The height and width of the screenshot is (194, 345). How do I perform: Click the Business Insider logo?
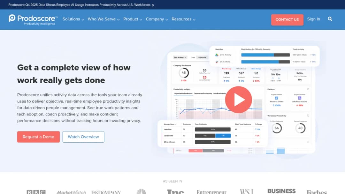[281, 191]
